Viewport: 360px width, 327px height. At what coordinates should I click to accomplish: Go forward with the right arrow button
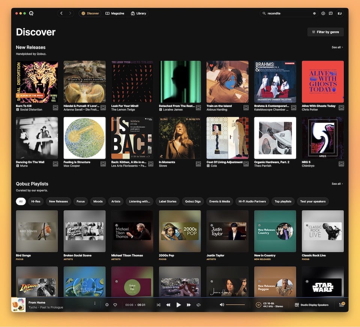pos(70,13)
